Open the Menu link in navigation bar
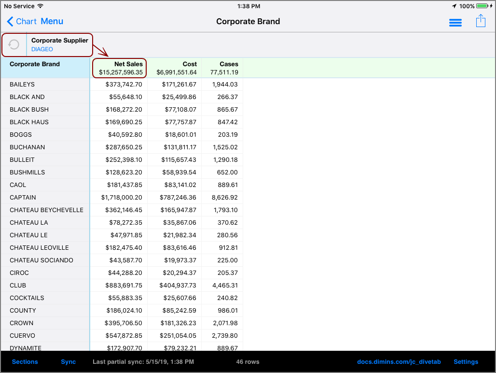The height and width of the screenshot is (373, 496). coord(52,21)
